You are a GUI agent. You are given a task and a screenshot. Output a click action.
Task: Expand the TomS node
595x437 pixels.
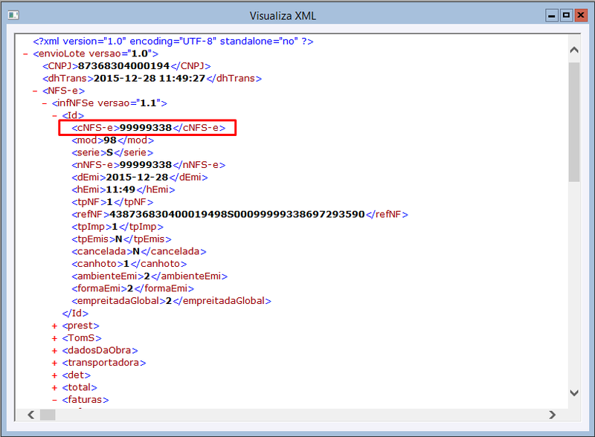coord(54,338)
